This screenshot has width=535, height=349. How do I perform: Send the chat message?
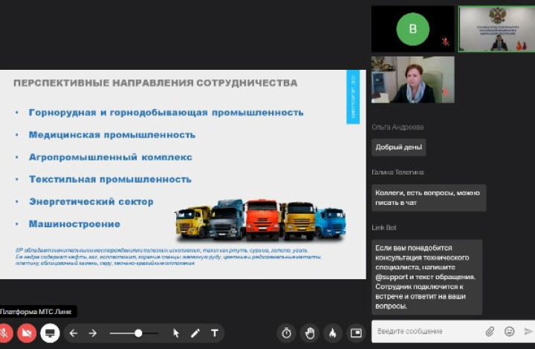(x=528, y=331)
